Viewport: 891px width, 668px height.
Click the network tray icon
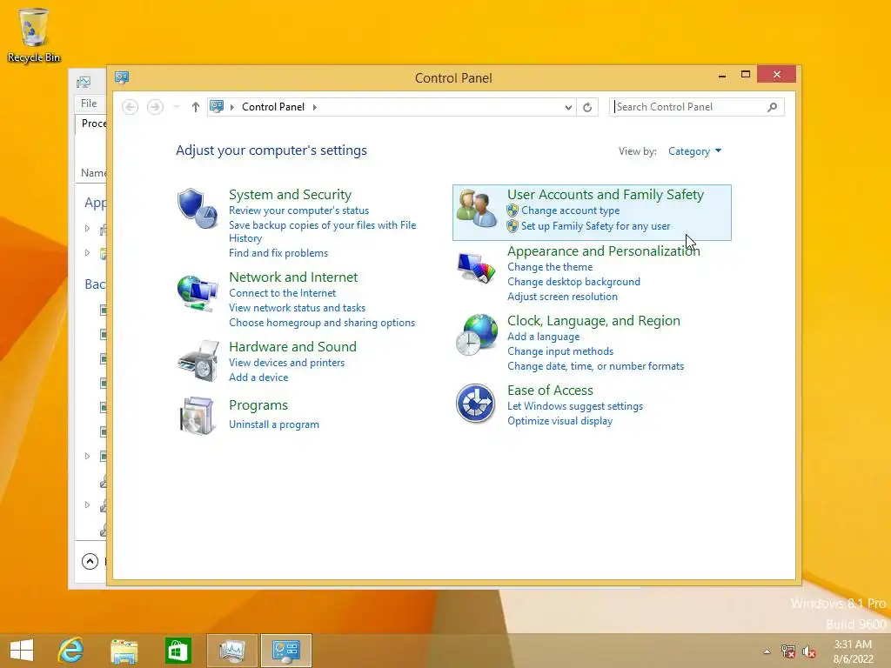pos(788,651)
